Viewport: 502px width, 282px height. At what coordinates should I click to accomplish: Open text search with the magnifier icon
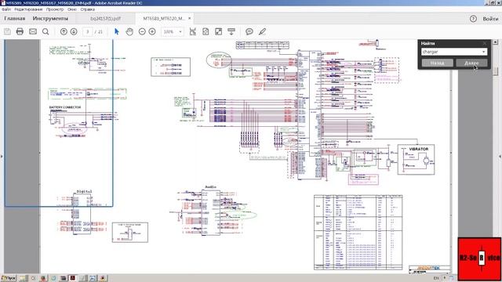click(45, 31)
